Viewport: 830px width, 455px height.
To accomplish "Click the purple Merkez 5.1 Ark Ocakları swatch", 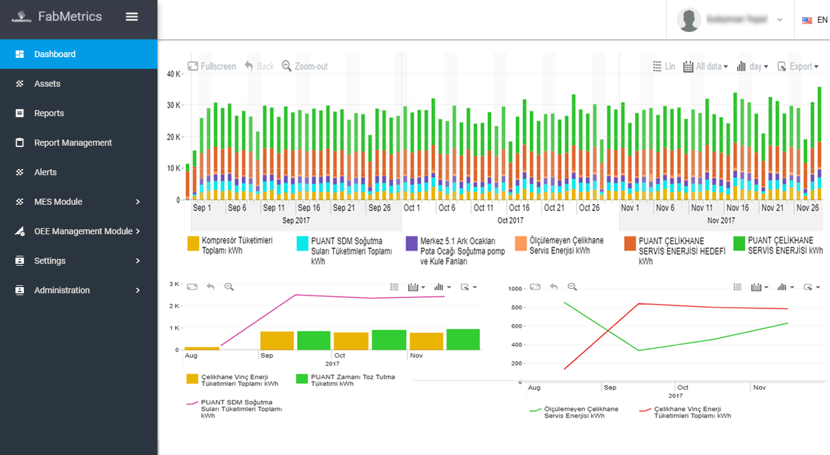I will 412,244.
